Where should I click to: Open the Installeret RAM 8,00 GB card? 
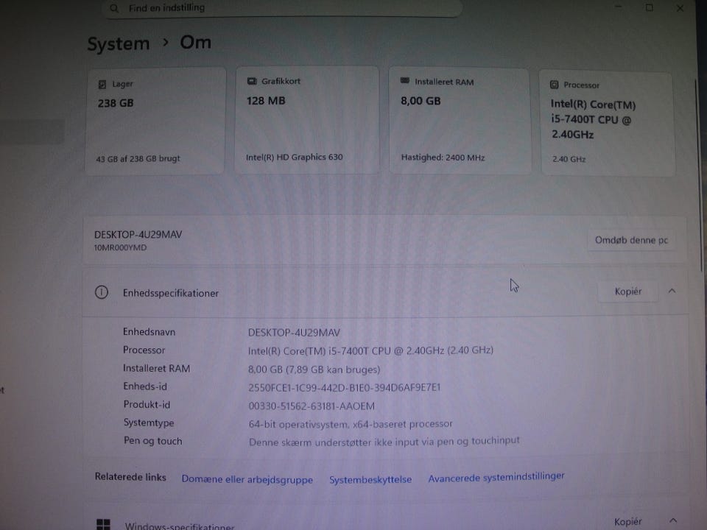460,121
